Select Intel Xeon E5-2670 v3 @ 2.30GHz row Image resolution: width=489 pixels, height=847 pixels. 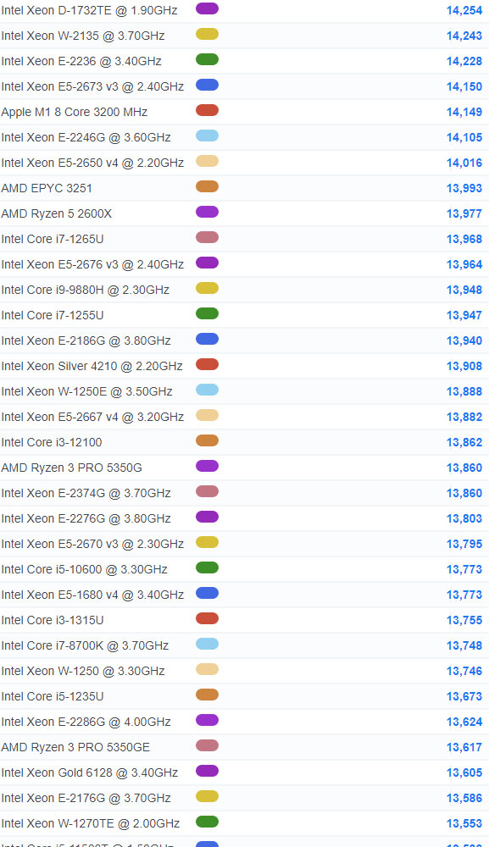pos(244,544)
